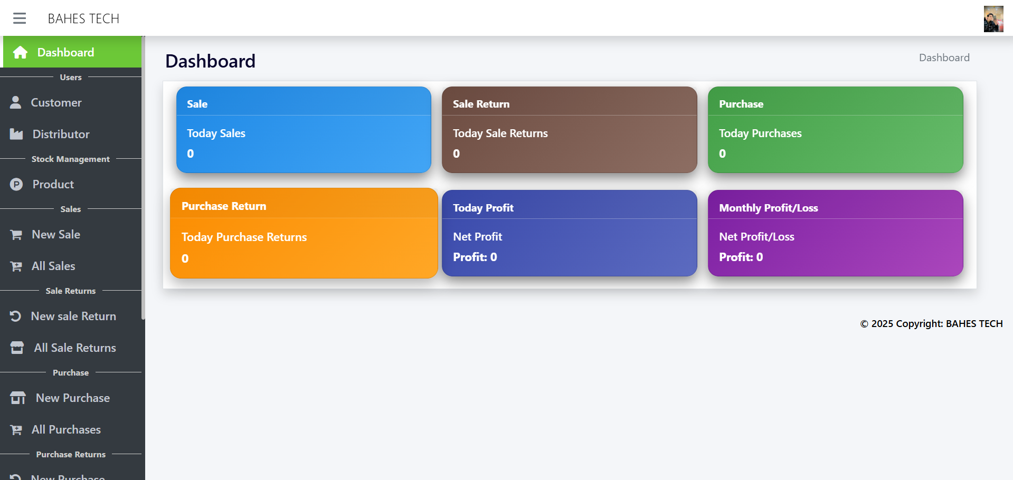Click the All Purchases cart icon
Image resolution: width=1013 pixels, height=480 pixels.
[x=16, y=430]
